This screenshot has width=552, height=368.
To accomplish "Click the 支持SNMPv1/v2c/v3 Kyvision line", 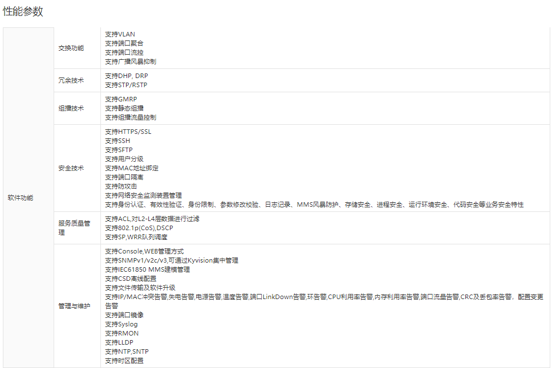I will pyautogui.click(x=172, y=260).
